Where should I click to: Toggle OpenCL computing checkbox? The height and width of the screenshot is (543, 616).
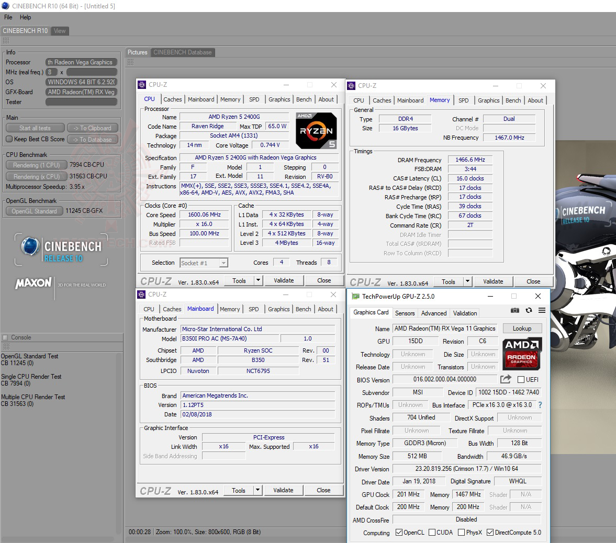(x=399, y=533)
